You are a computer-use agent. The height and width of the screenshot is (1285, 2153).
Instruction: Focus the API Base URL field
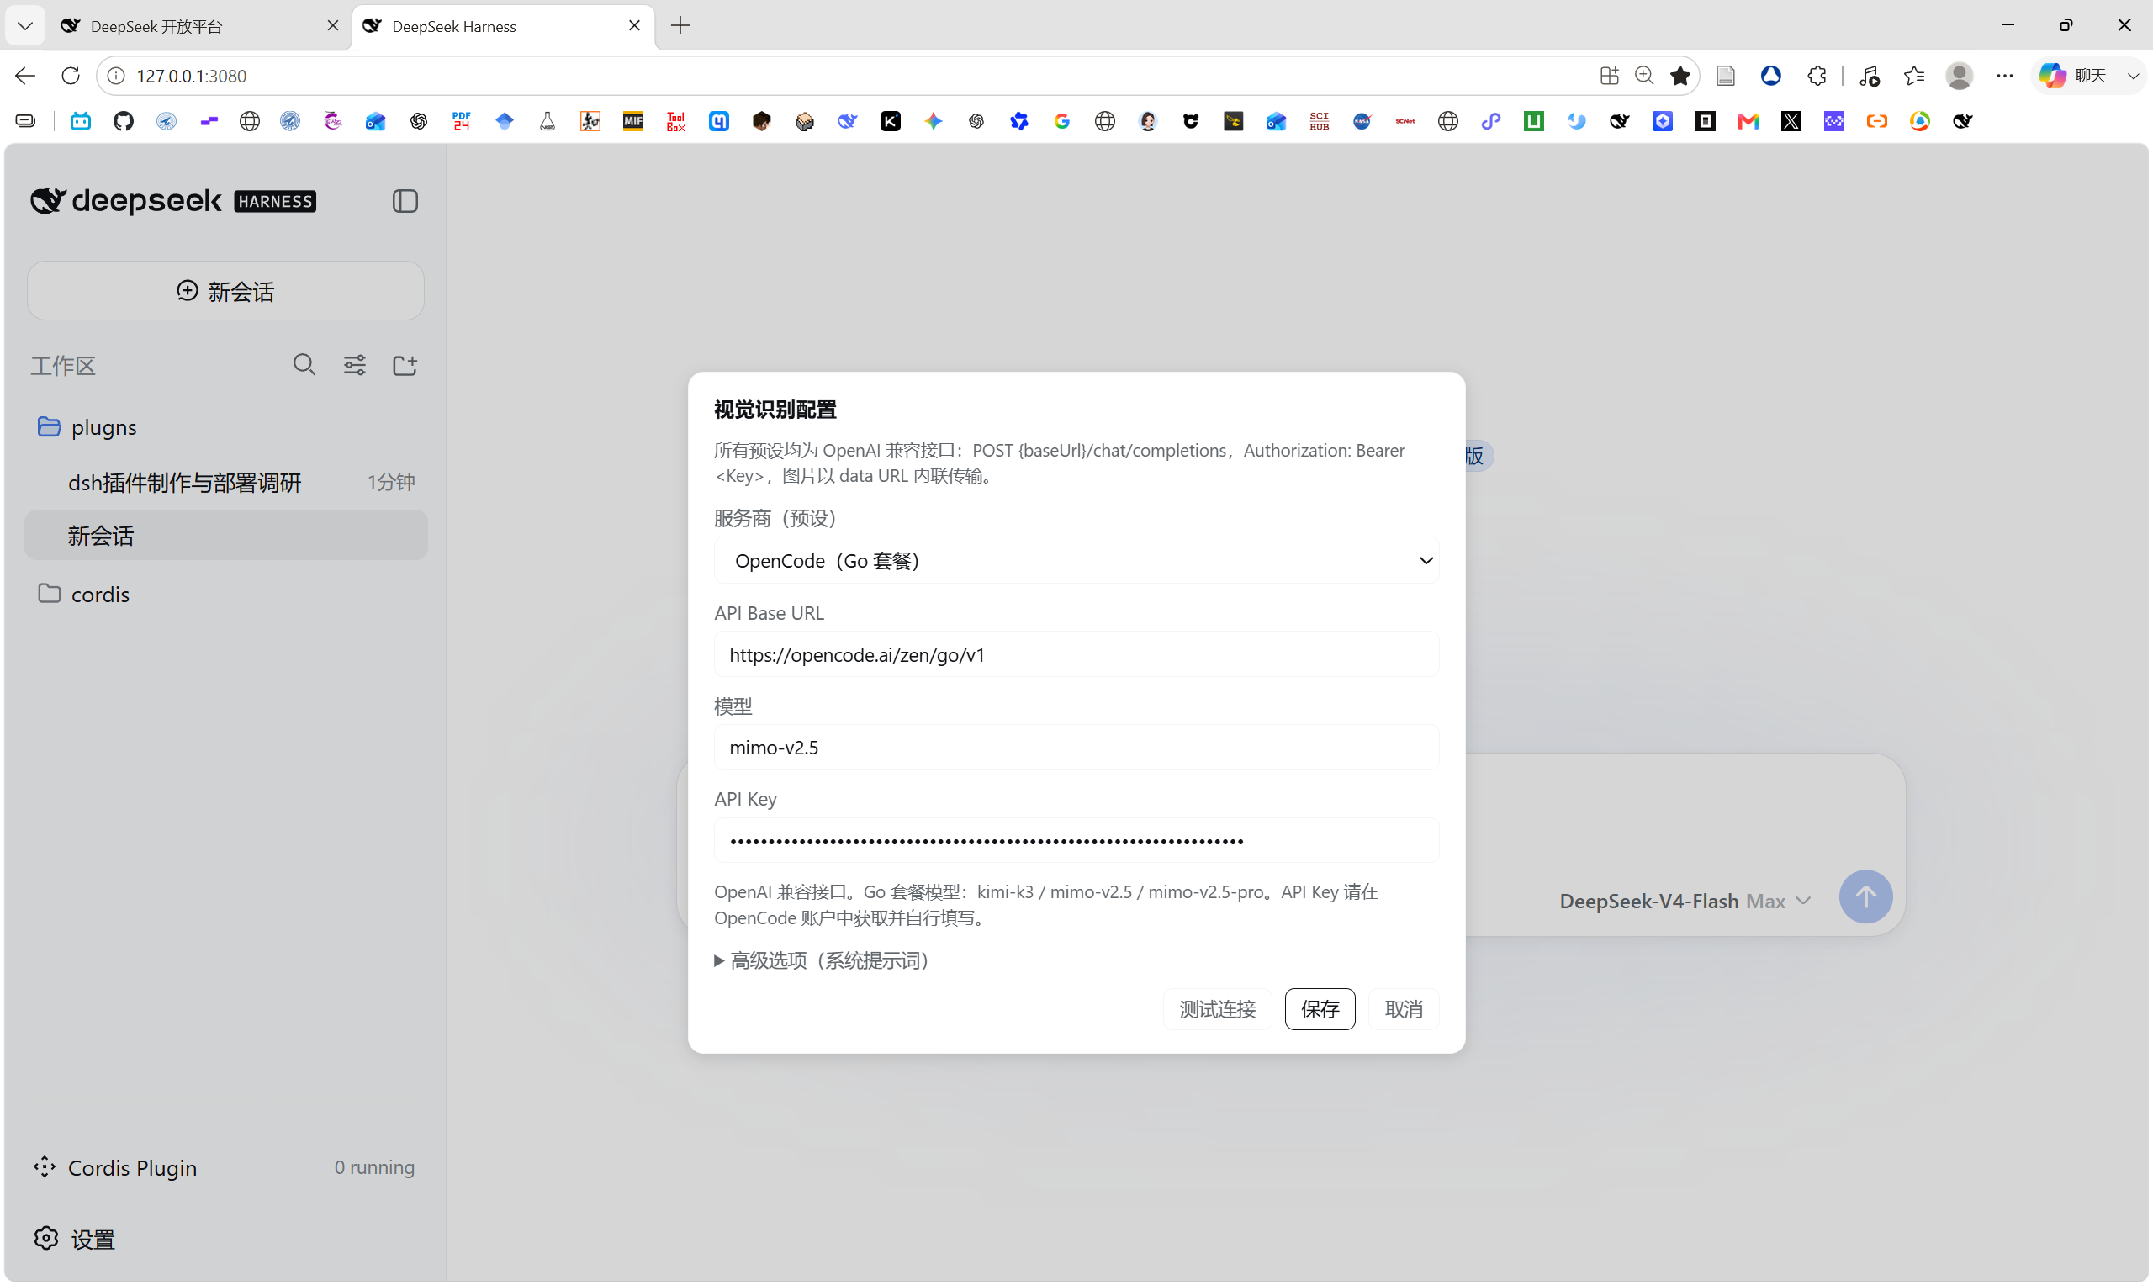1076,654
